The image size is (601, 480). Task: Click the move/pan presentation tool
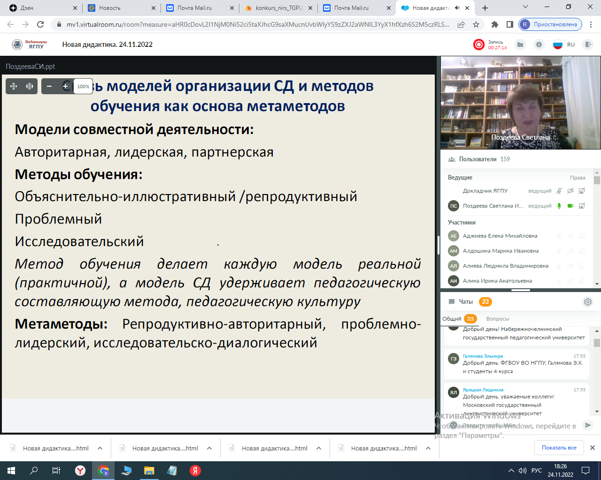click(14, 86)
